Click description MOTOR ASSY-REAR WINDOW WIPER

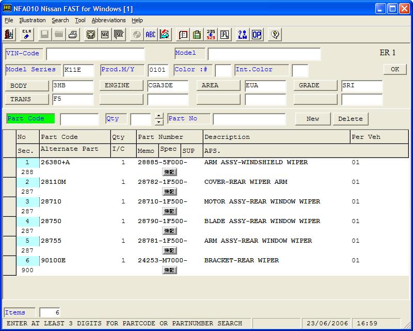262,201
